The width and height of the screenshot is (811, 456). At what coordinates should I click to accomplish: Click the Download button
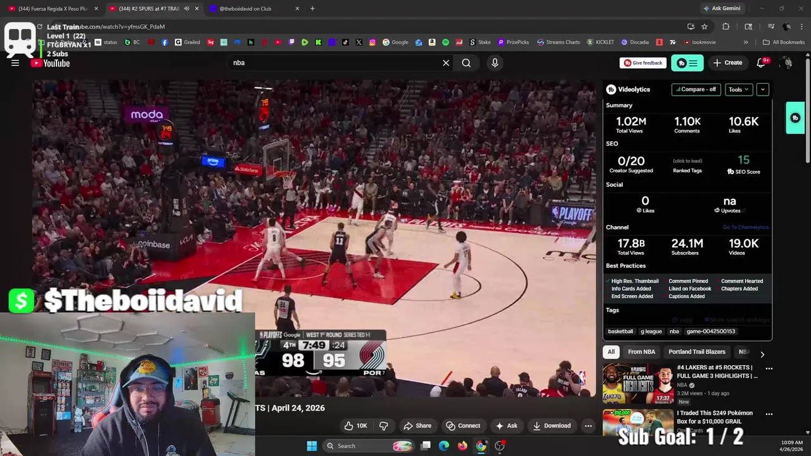pos(552,426)
